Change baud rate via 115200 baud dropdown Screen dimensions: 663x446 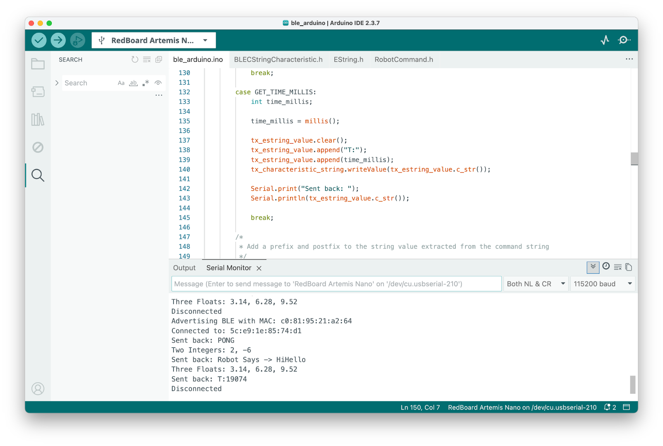coord(602,284)
